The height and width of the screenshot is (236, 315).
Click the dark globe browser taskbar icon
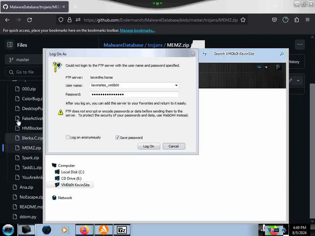coord(47,230)
